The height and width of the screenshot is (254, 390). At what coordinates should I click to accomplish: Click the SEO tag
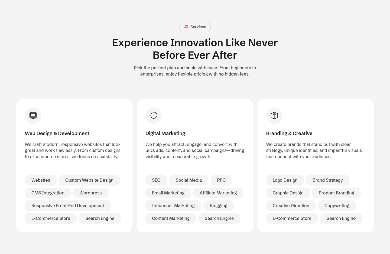(x=156, y=180)
